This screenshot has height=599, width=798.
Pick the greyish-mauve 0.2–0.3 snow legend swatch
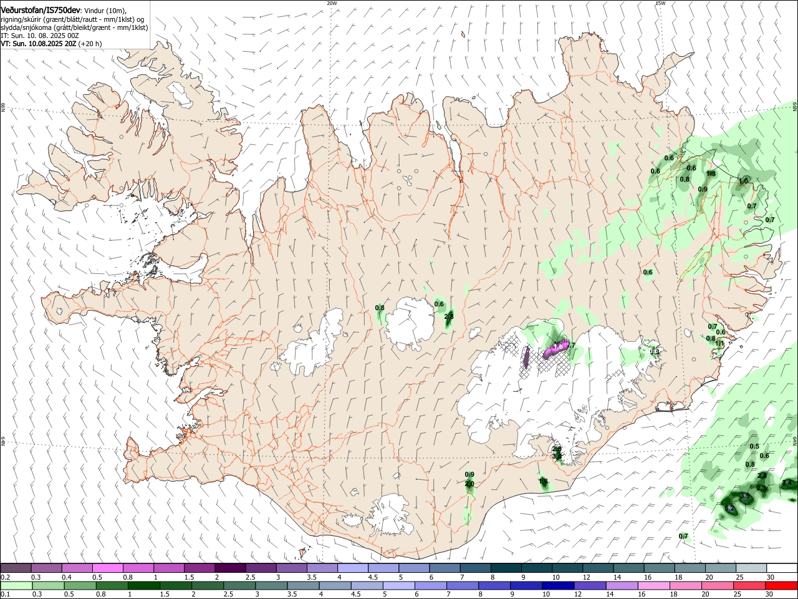[16, 568]
